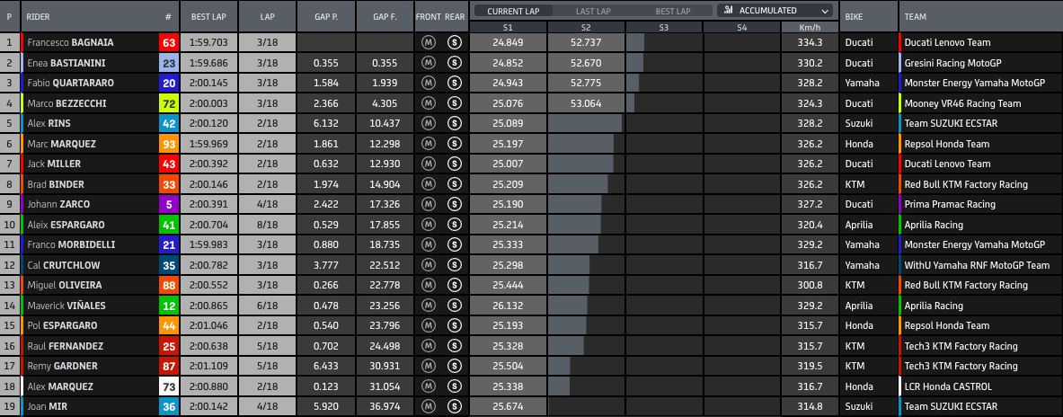
Task: Click team WithU Yamaha RNF MotoGP Team
Action: 977,265
